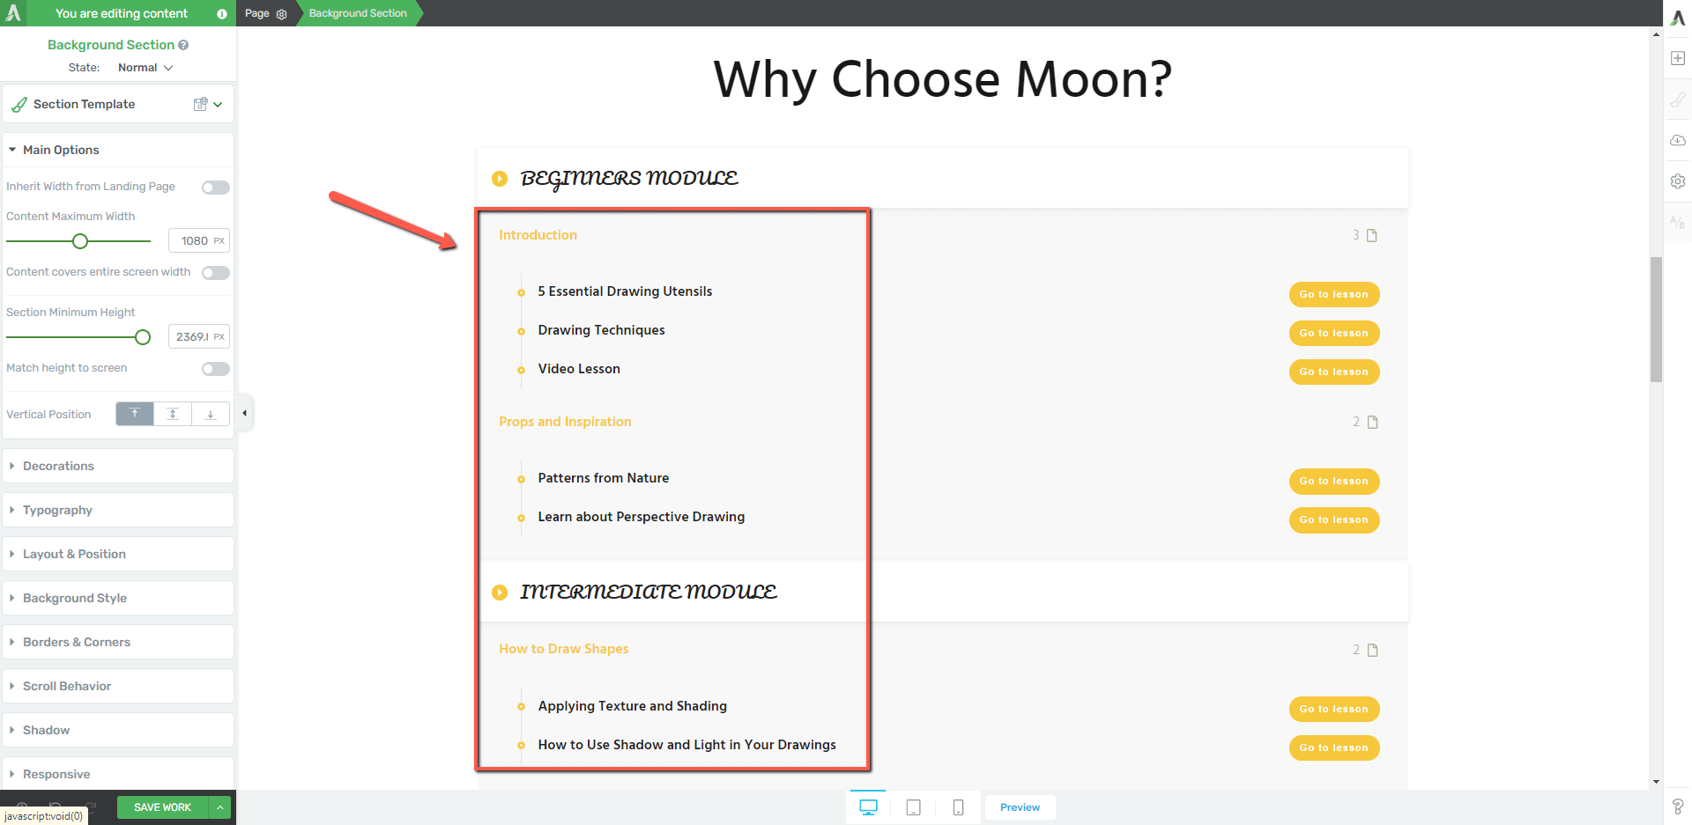Click the play icon beside Intermediate Module

coord(500,593)
